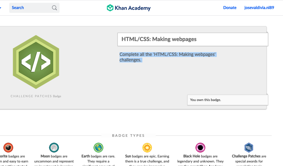Click the Badge Types section heading
This screenshot has height=166, width=283.
128,136
